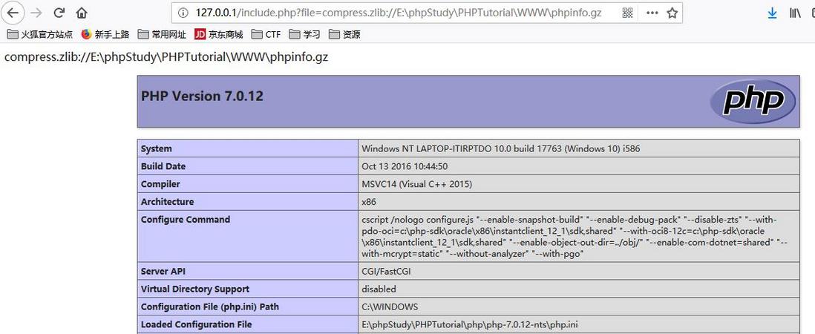Open page actions three-dot menu
This screenshot has width=815, height=334.
652,13
